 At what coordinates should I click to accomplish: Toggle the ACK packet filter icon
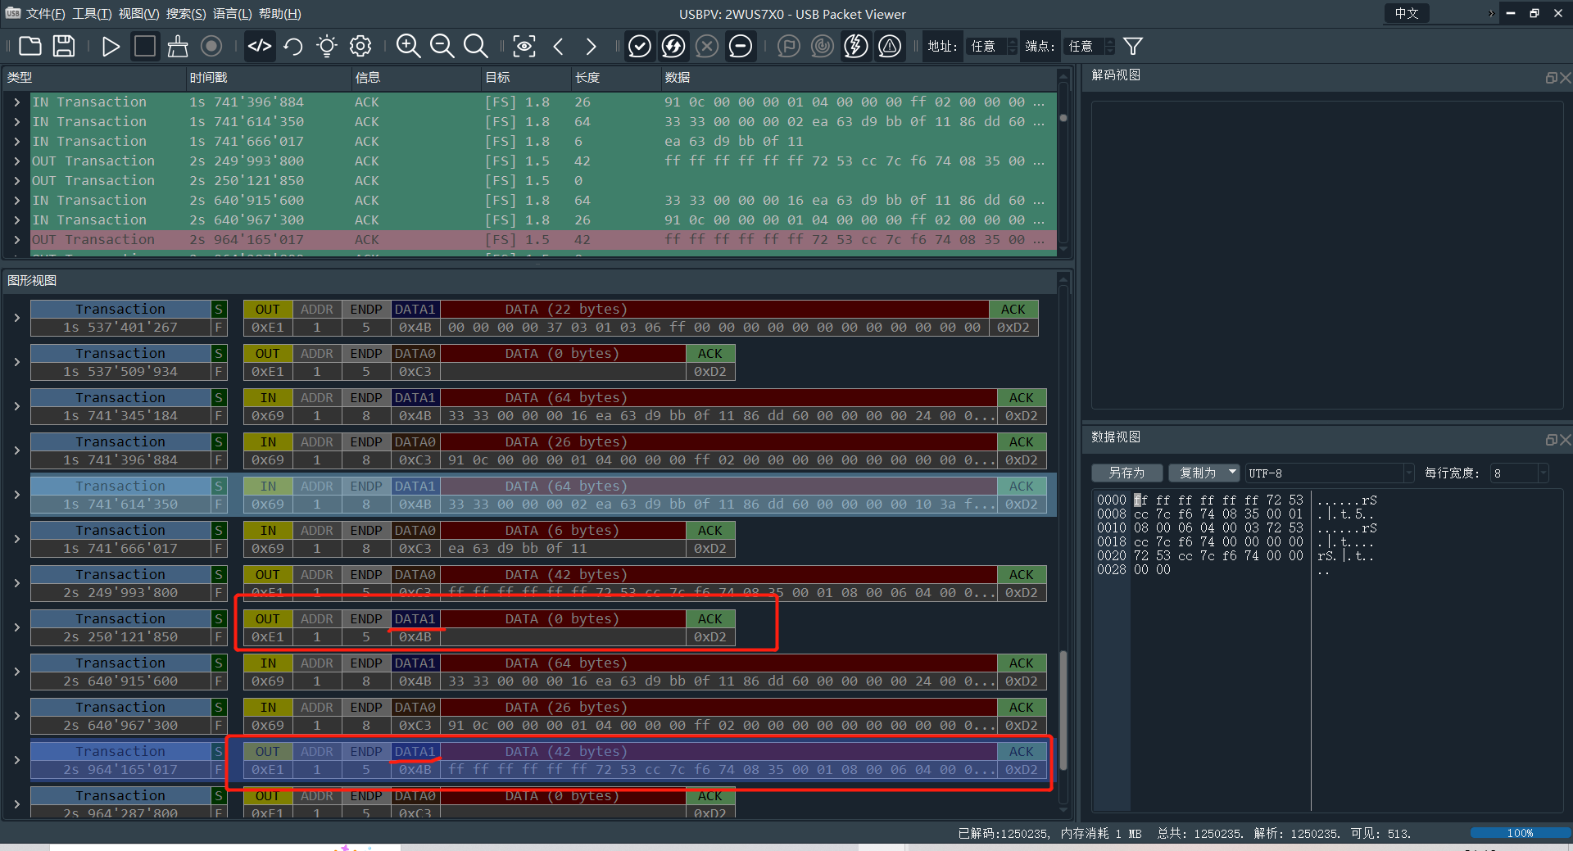click(640, 46)
